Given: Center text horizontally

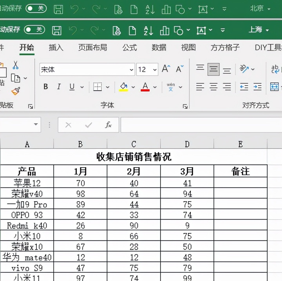Looking at the screenshot, I should 213,87.
